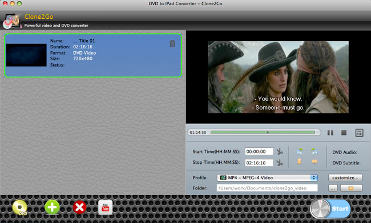Flip the video vertically
371x223 pixels.
point(299,161)
